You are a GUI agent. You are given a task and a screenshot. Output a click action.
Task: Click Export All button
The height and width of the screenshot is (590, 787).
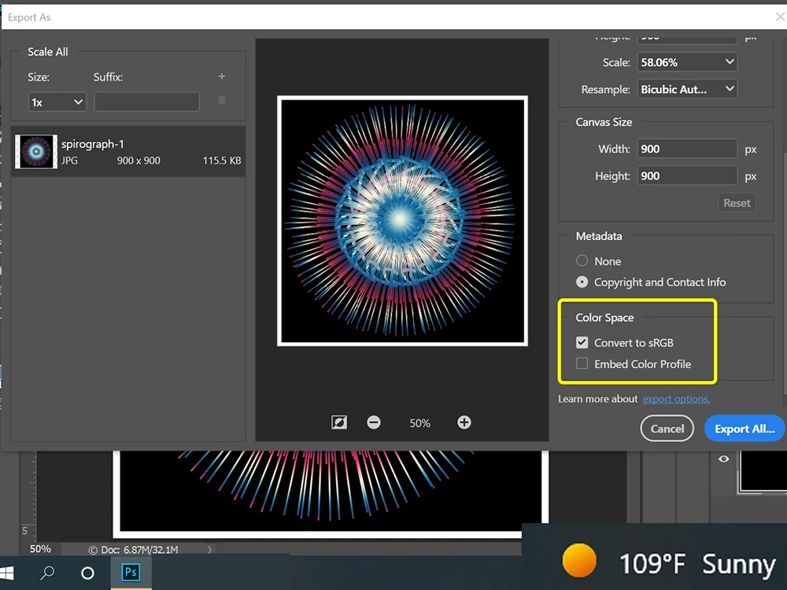pos(745,429)
